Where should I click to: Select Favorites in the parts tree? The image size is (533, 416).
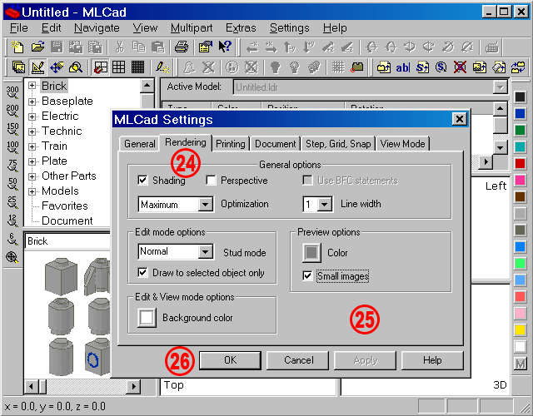tap(65, 206)
